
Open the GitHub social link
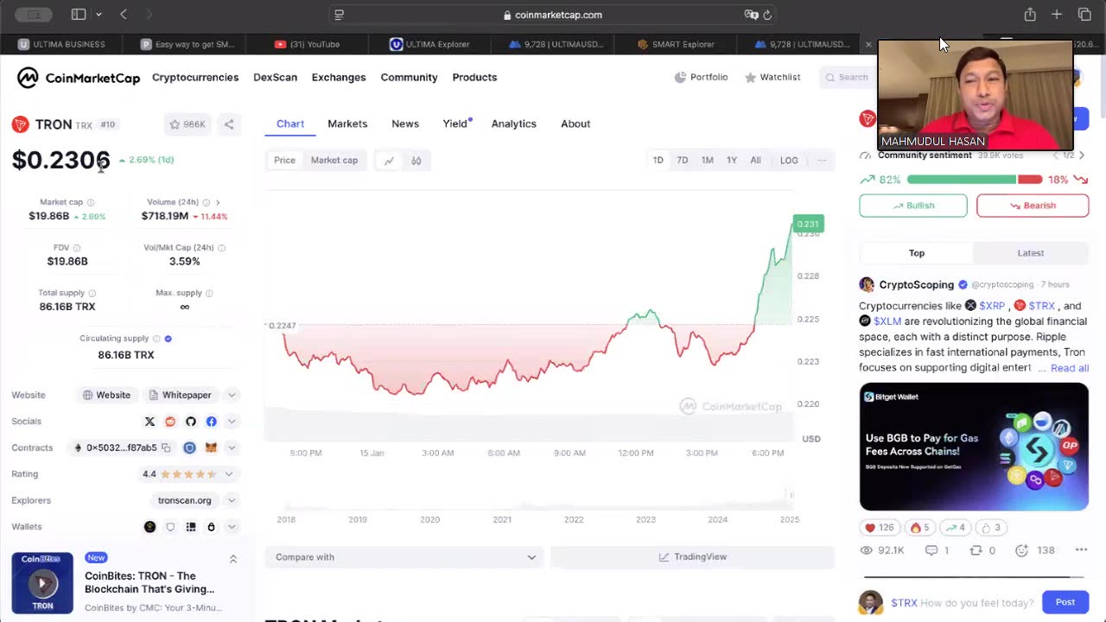[x=191, y=422]
